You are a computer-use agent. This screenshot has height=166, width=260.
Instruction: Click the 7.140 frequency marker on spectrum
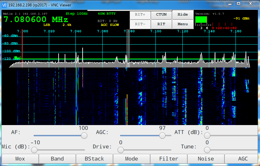209,31
